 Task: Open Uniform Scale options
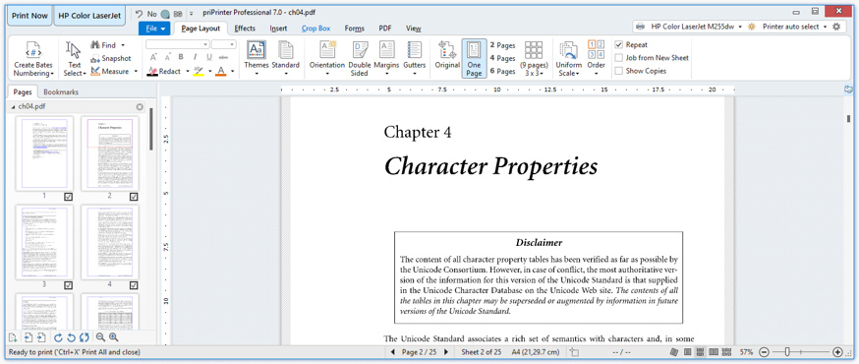click(x=569, y=59)
